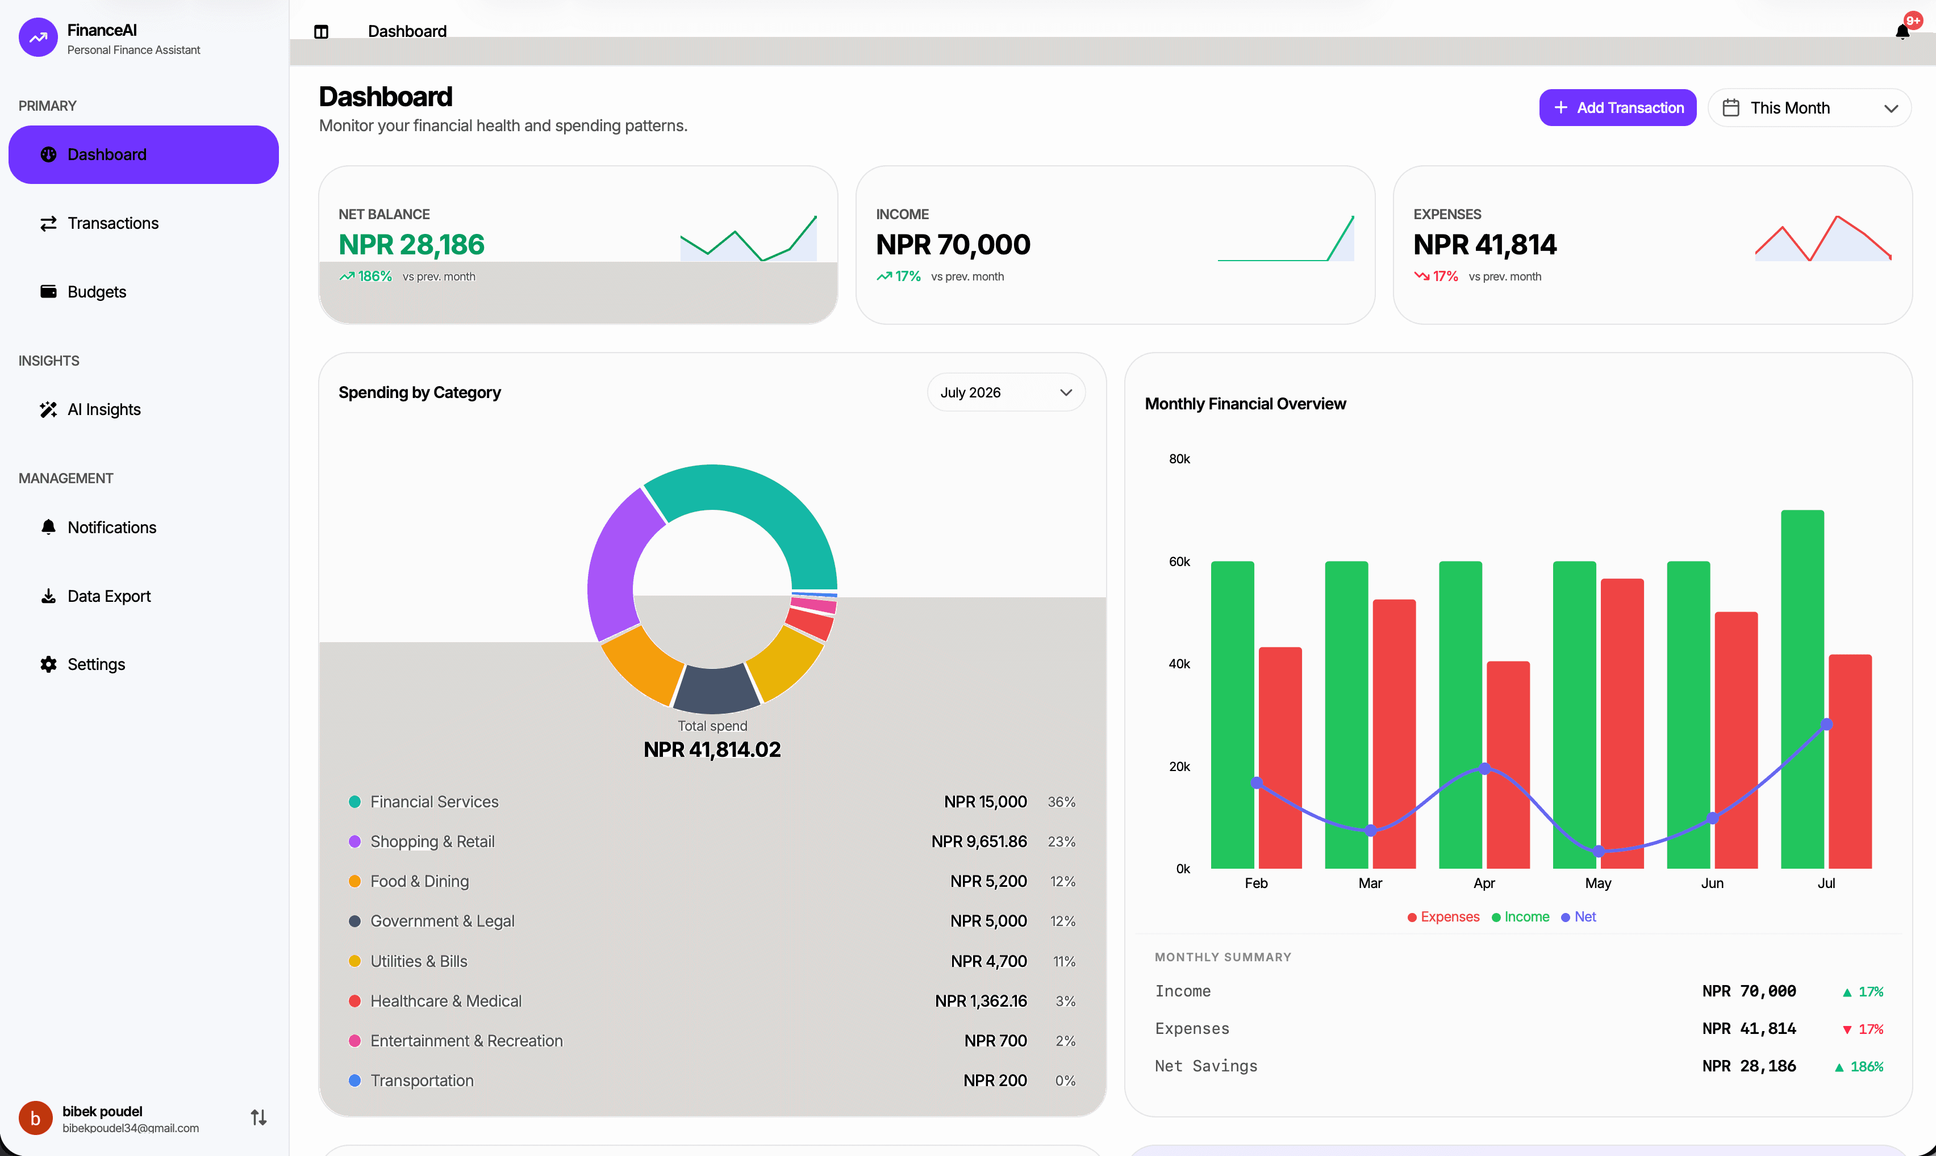Click the calendar icon in This Month

[1730, 107]
